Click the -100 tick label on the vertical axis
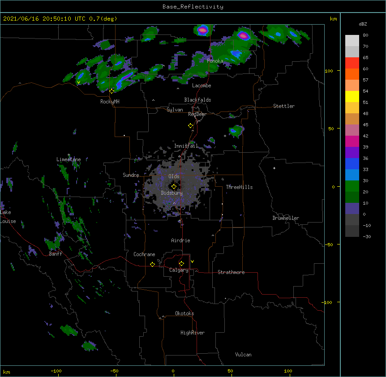The height and width of the screenshot is (377, 386). (x=327, y=302)
